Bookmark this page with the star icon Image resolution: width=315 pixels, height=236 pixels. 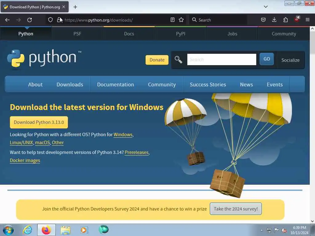(x=181, y=20)
